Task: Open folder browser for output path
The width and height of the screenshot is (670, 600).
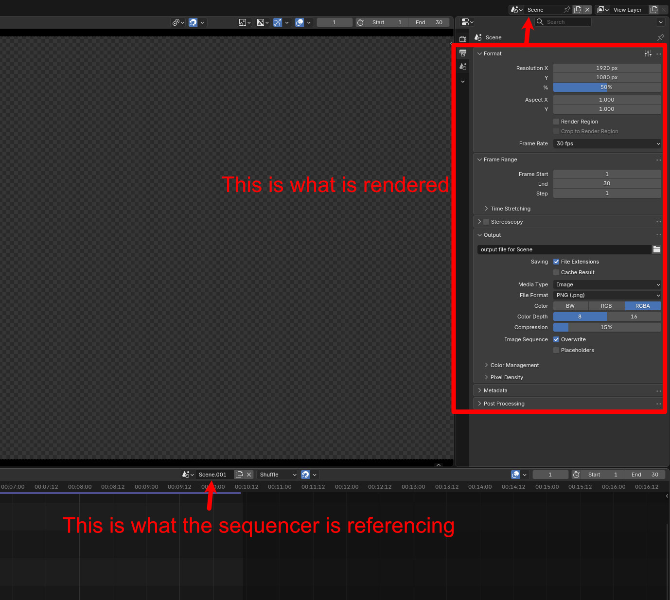Action: [657, 249]
